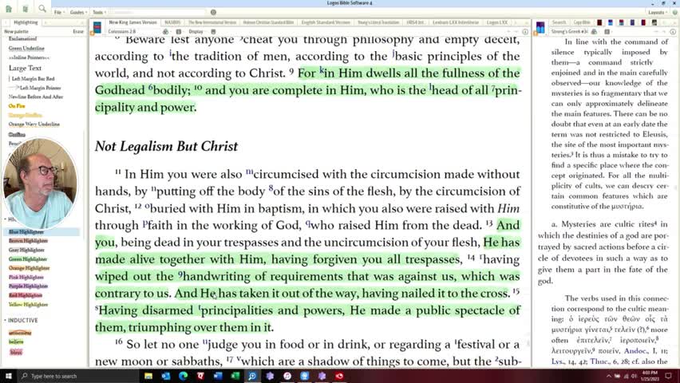Select the Yellow Highlighter

coord(28,305)
